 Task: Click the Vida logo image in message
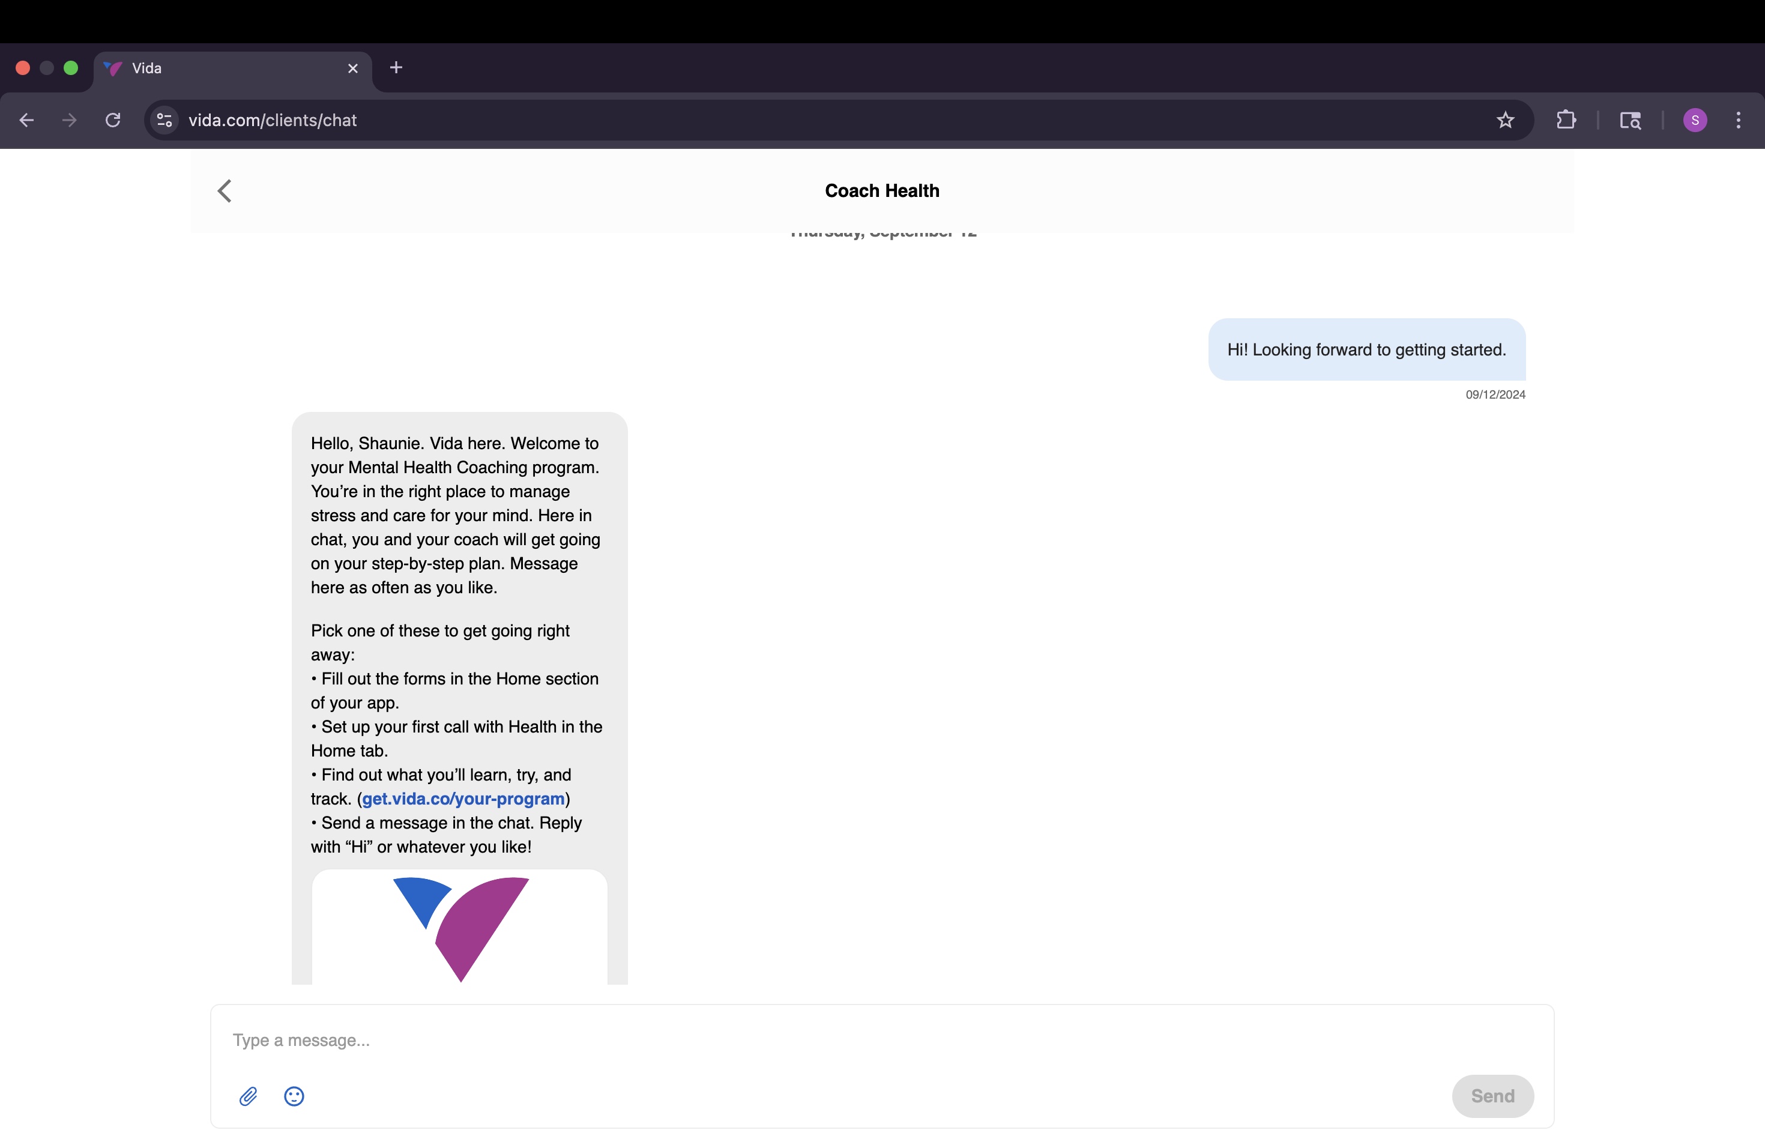pos(460,927)
